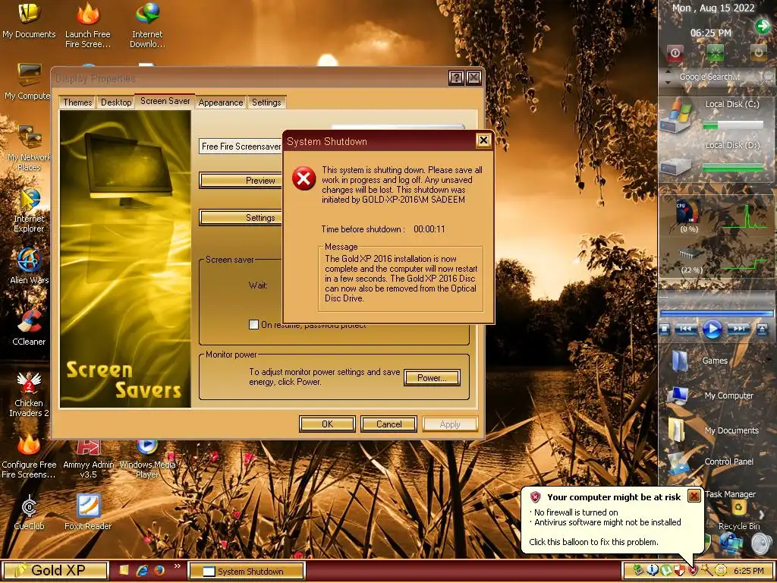Click speaker volume icon in sidebar

[761, 544]
